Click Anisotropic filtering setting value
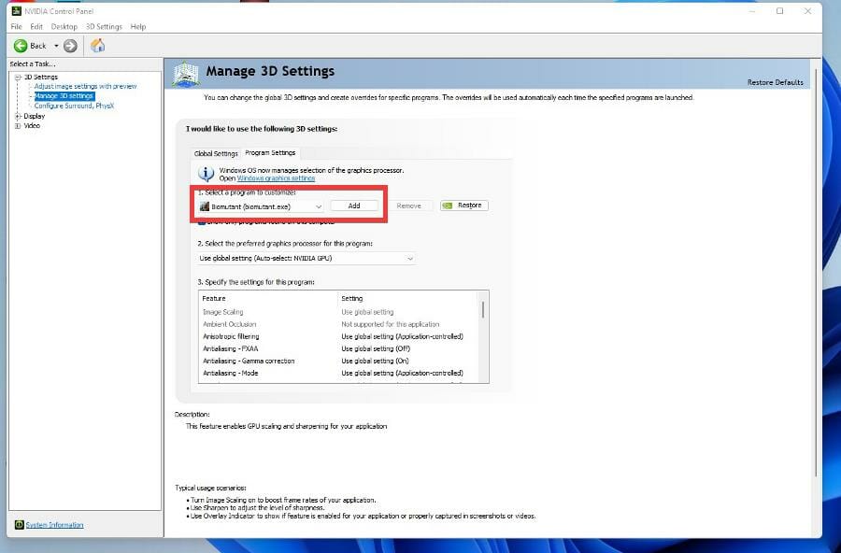The image size is (841, 553). 402,337
